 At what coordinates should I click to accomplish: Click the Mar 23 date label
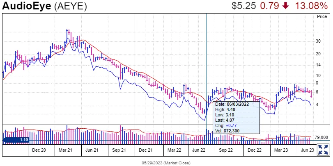pyautogui.click(x=281, y=150)
